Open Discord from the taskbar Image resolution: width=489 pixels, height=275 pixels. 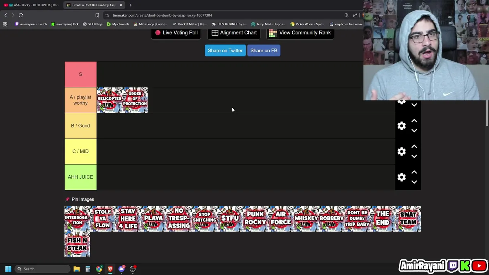coord(121,269)
